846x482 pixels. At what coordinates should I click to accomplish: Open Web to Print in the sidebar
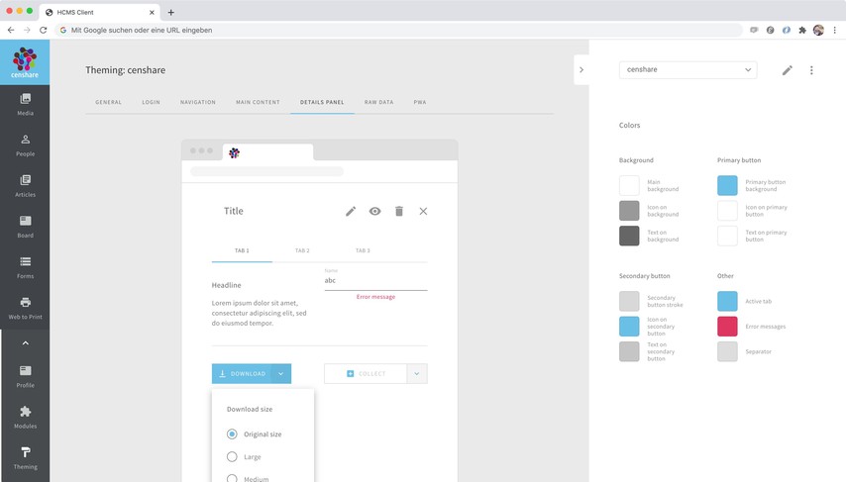pyautogui.click(x=25, y=309)
